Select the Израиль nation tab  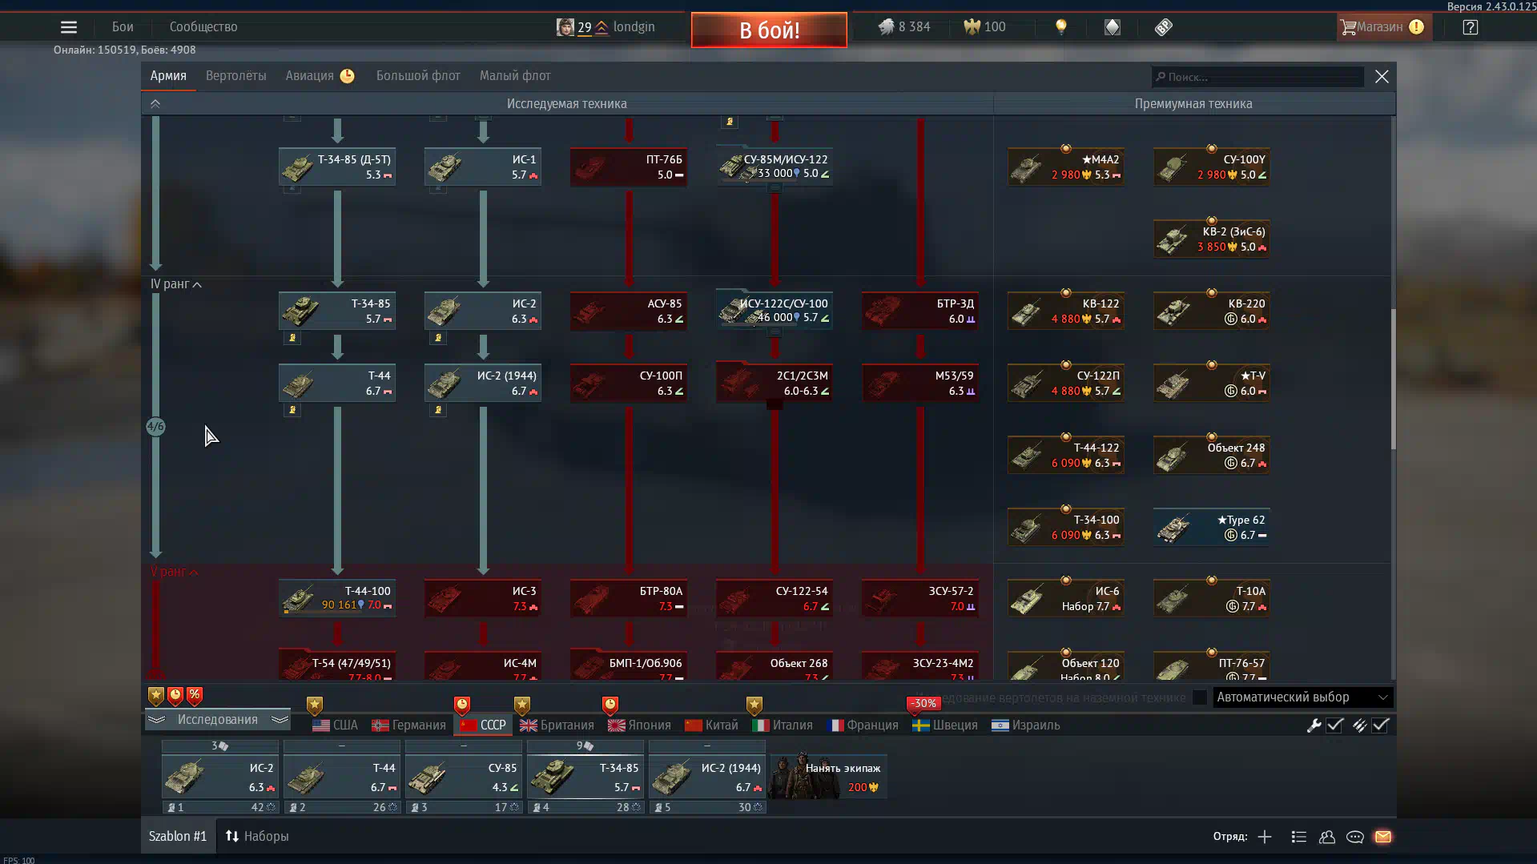point(1025,725)
